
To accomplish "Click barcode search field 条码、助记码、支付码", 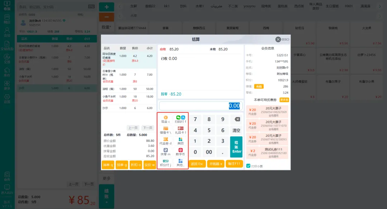I will point(53,7).
